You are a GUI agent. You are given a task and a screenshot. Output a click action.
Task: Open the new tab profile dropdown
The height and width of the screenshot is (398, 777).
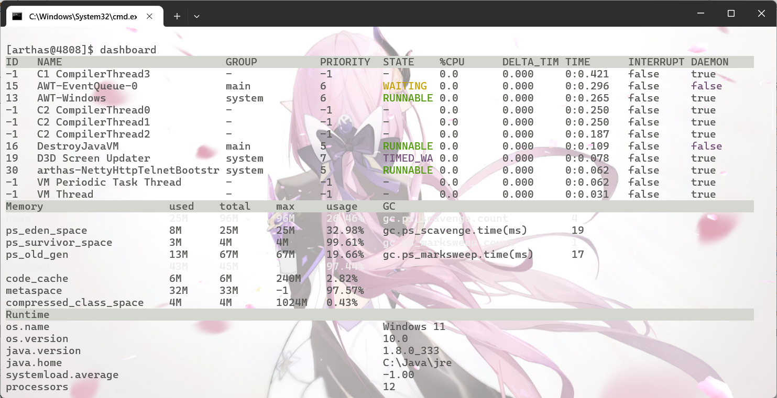[196, 16]
